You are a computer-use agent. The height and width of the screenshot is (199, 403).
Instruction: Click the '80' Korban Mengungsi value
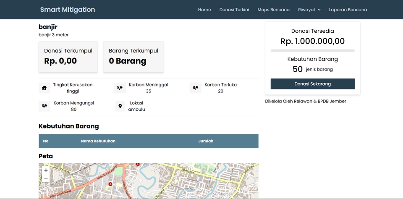[x=74, y=109]
